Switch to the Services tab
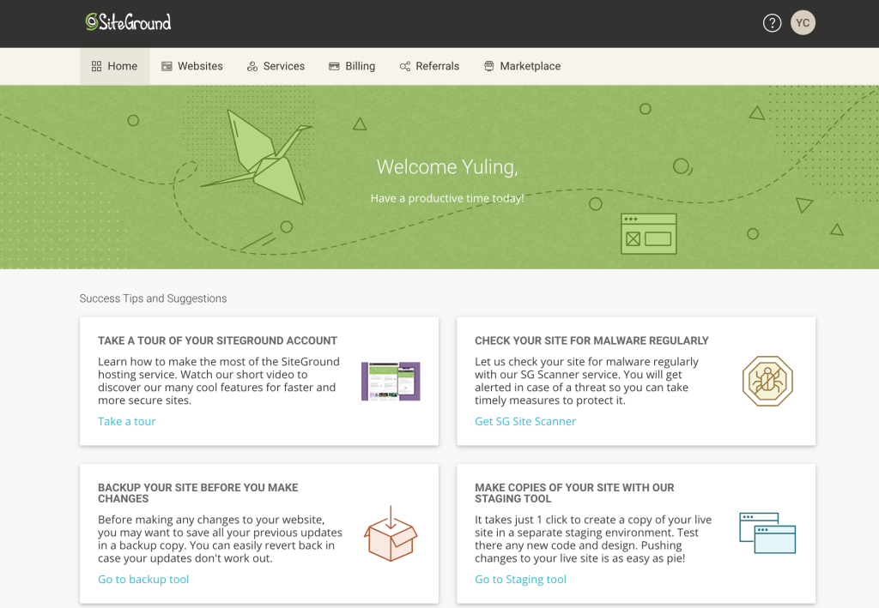Image resolution: width=879 pixels, height=608 pixels. click(x=276, y=66)
